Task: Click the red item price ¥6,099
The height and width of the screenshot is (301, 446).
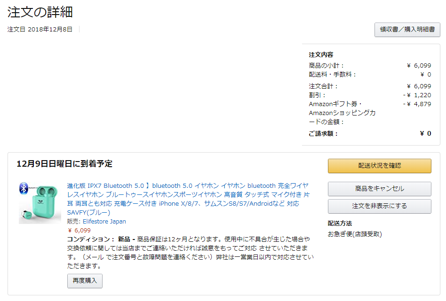Action: pos(79,231)
